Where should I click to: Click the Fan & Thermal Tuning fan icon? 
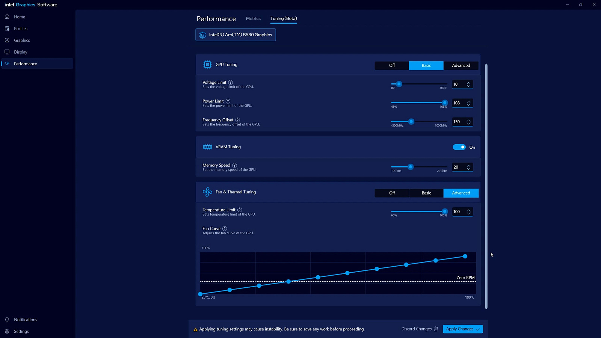click(x=207, y=192)
